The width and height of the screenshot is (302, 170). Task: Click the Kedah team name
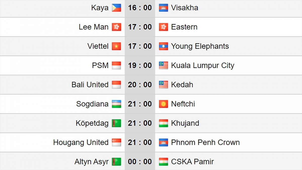(182, 85)
